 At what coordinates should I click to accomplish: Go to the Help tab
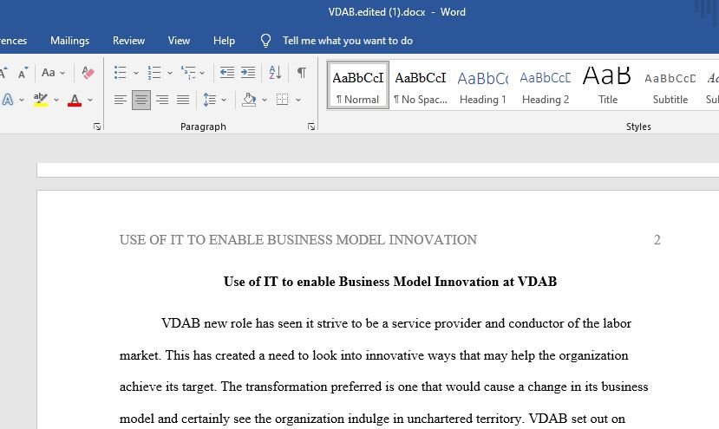point(224,41)
